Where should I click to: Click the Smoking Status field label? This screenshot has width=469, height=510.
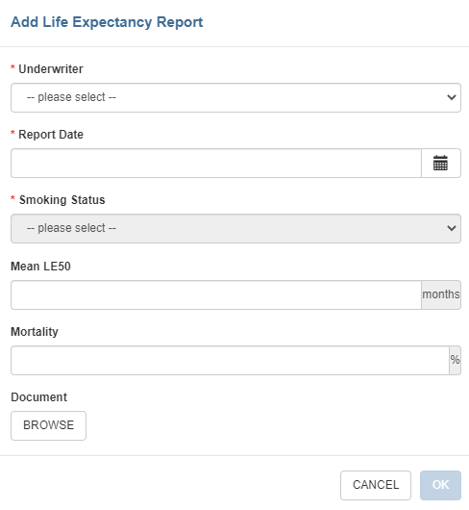(x=62, y=200)
